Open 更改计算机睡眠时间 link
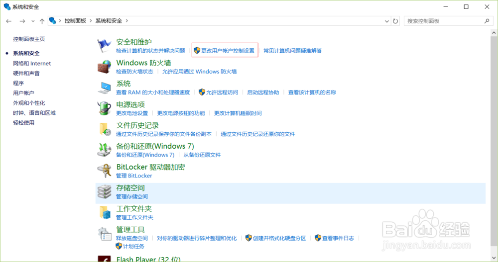The width and height of the screenshot is (498, 262). (238, 113)
